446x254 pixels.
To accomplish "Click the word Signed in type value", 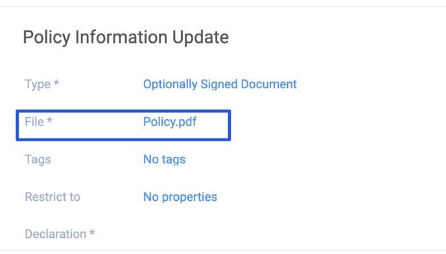I will 218,84.
